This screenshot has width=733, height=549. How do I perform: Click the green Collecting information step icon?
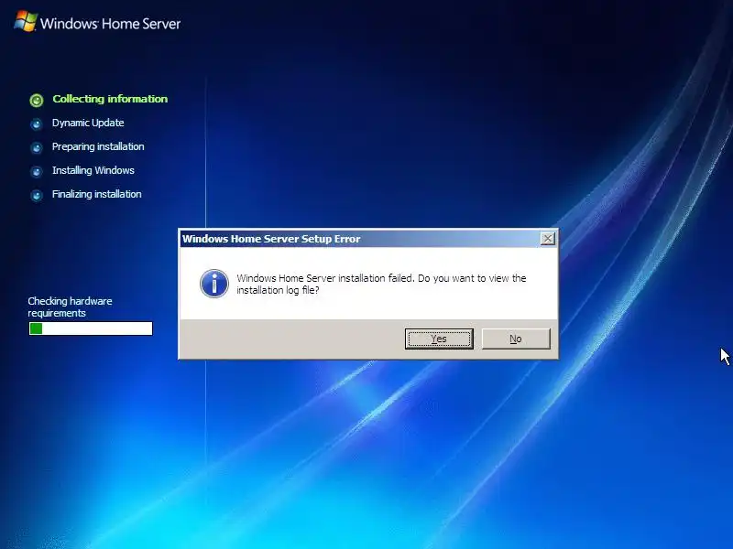pos(37,100)
